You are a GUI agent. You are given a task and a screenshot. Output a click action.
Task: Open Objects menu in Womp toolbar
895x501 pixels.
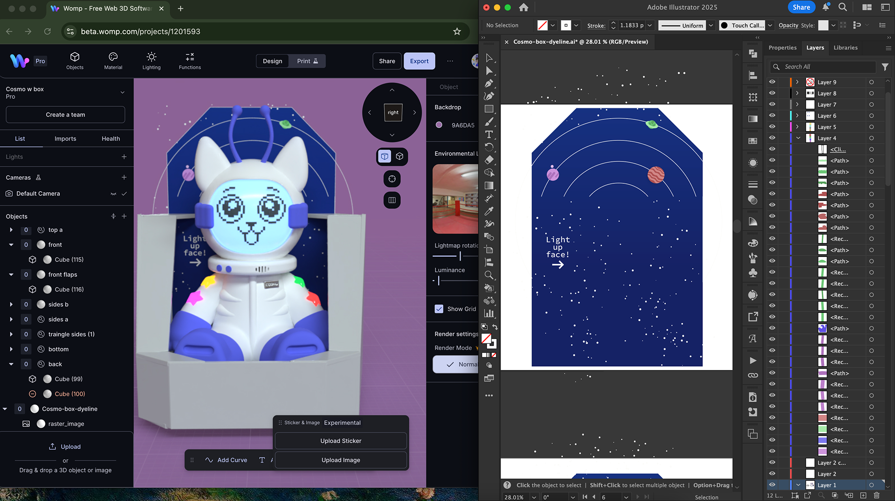[x=75, y=61]
